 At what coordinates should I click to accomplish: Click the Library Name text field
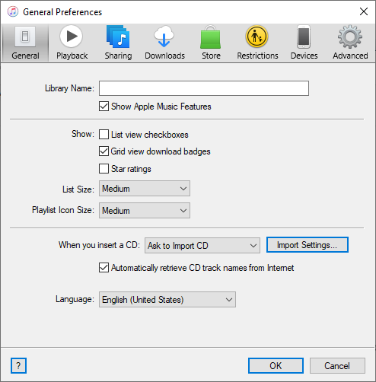tap(204, 88)
